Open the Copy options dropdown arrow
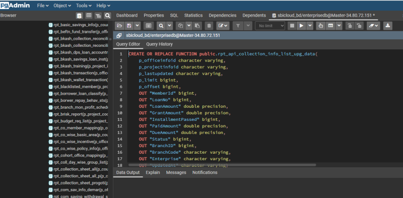403x198 pixels. (x=189, y=26)
